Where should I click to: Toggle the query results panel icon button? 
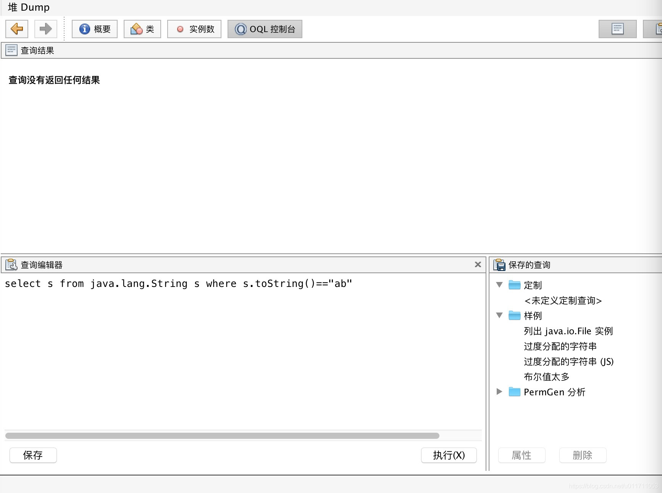point(618,29)
